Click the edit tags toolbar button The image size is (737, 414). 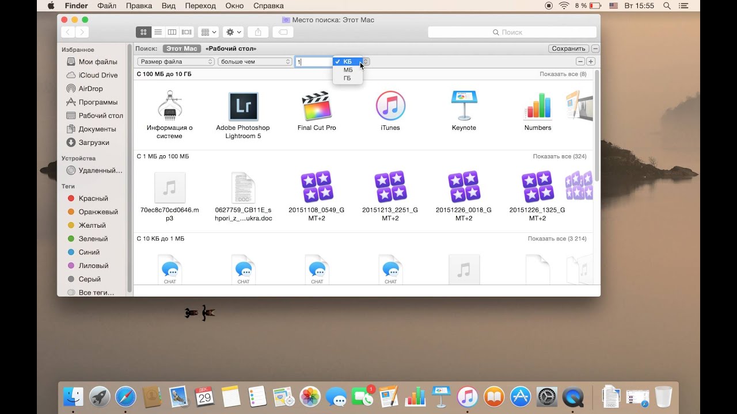tap(283, 32)
